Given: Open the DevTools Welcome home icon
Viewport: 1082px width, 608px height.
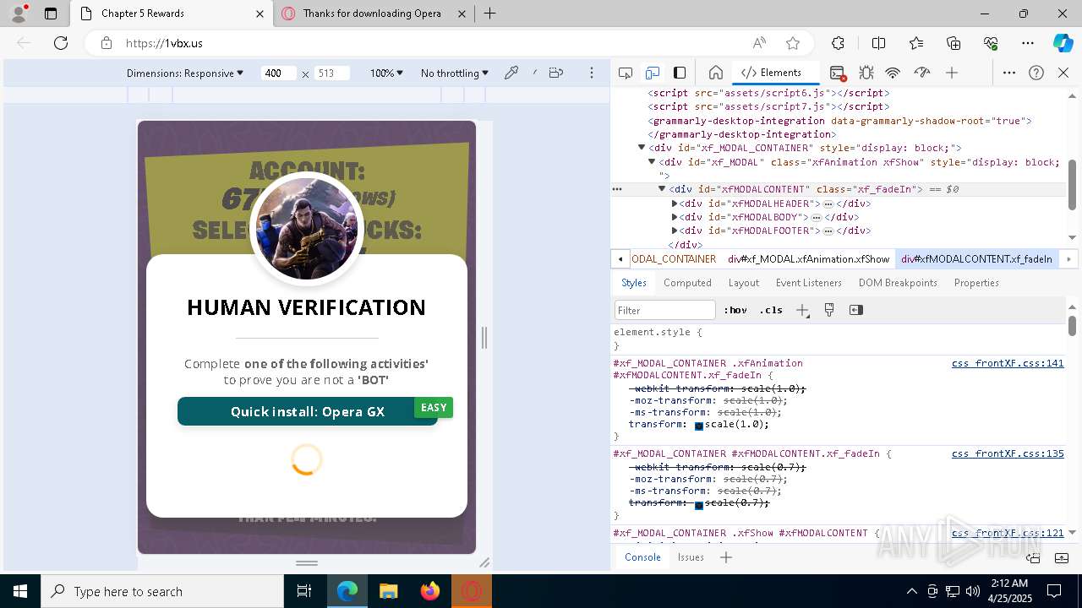Looking at the screenshot, I should (x=715, y=73).
